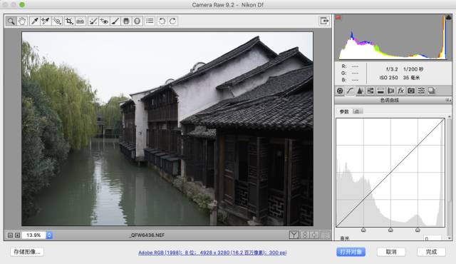Click the Done (完成) button

[x=431, y=252]
